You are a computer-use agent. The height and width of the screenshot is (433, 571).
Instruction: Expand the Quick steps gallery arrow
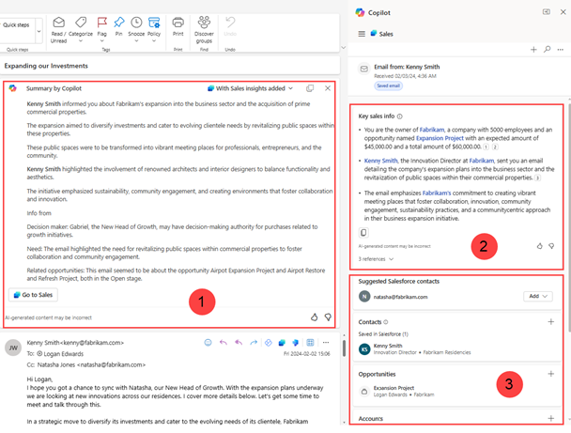[39, 31]
